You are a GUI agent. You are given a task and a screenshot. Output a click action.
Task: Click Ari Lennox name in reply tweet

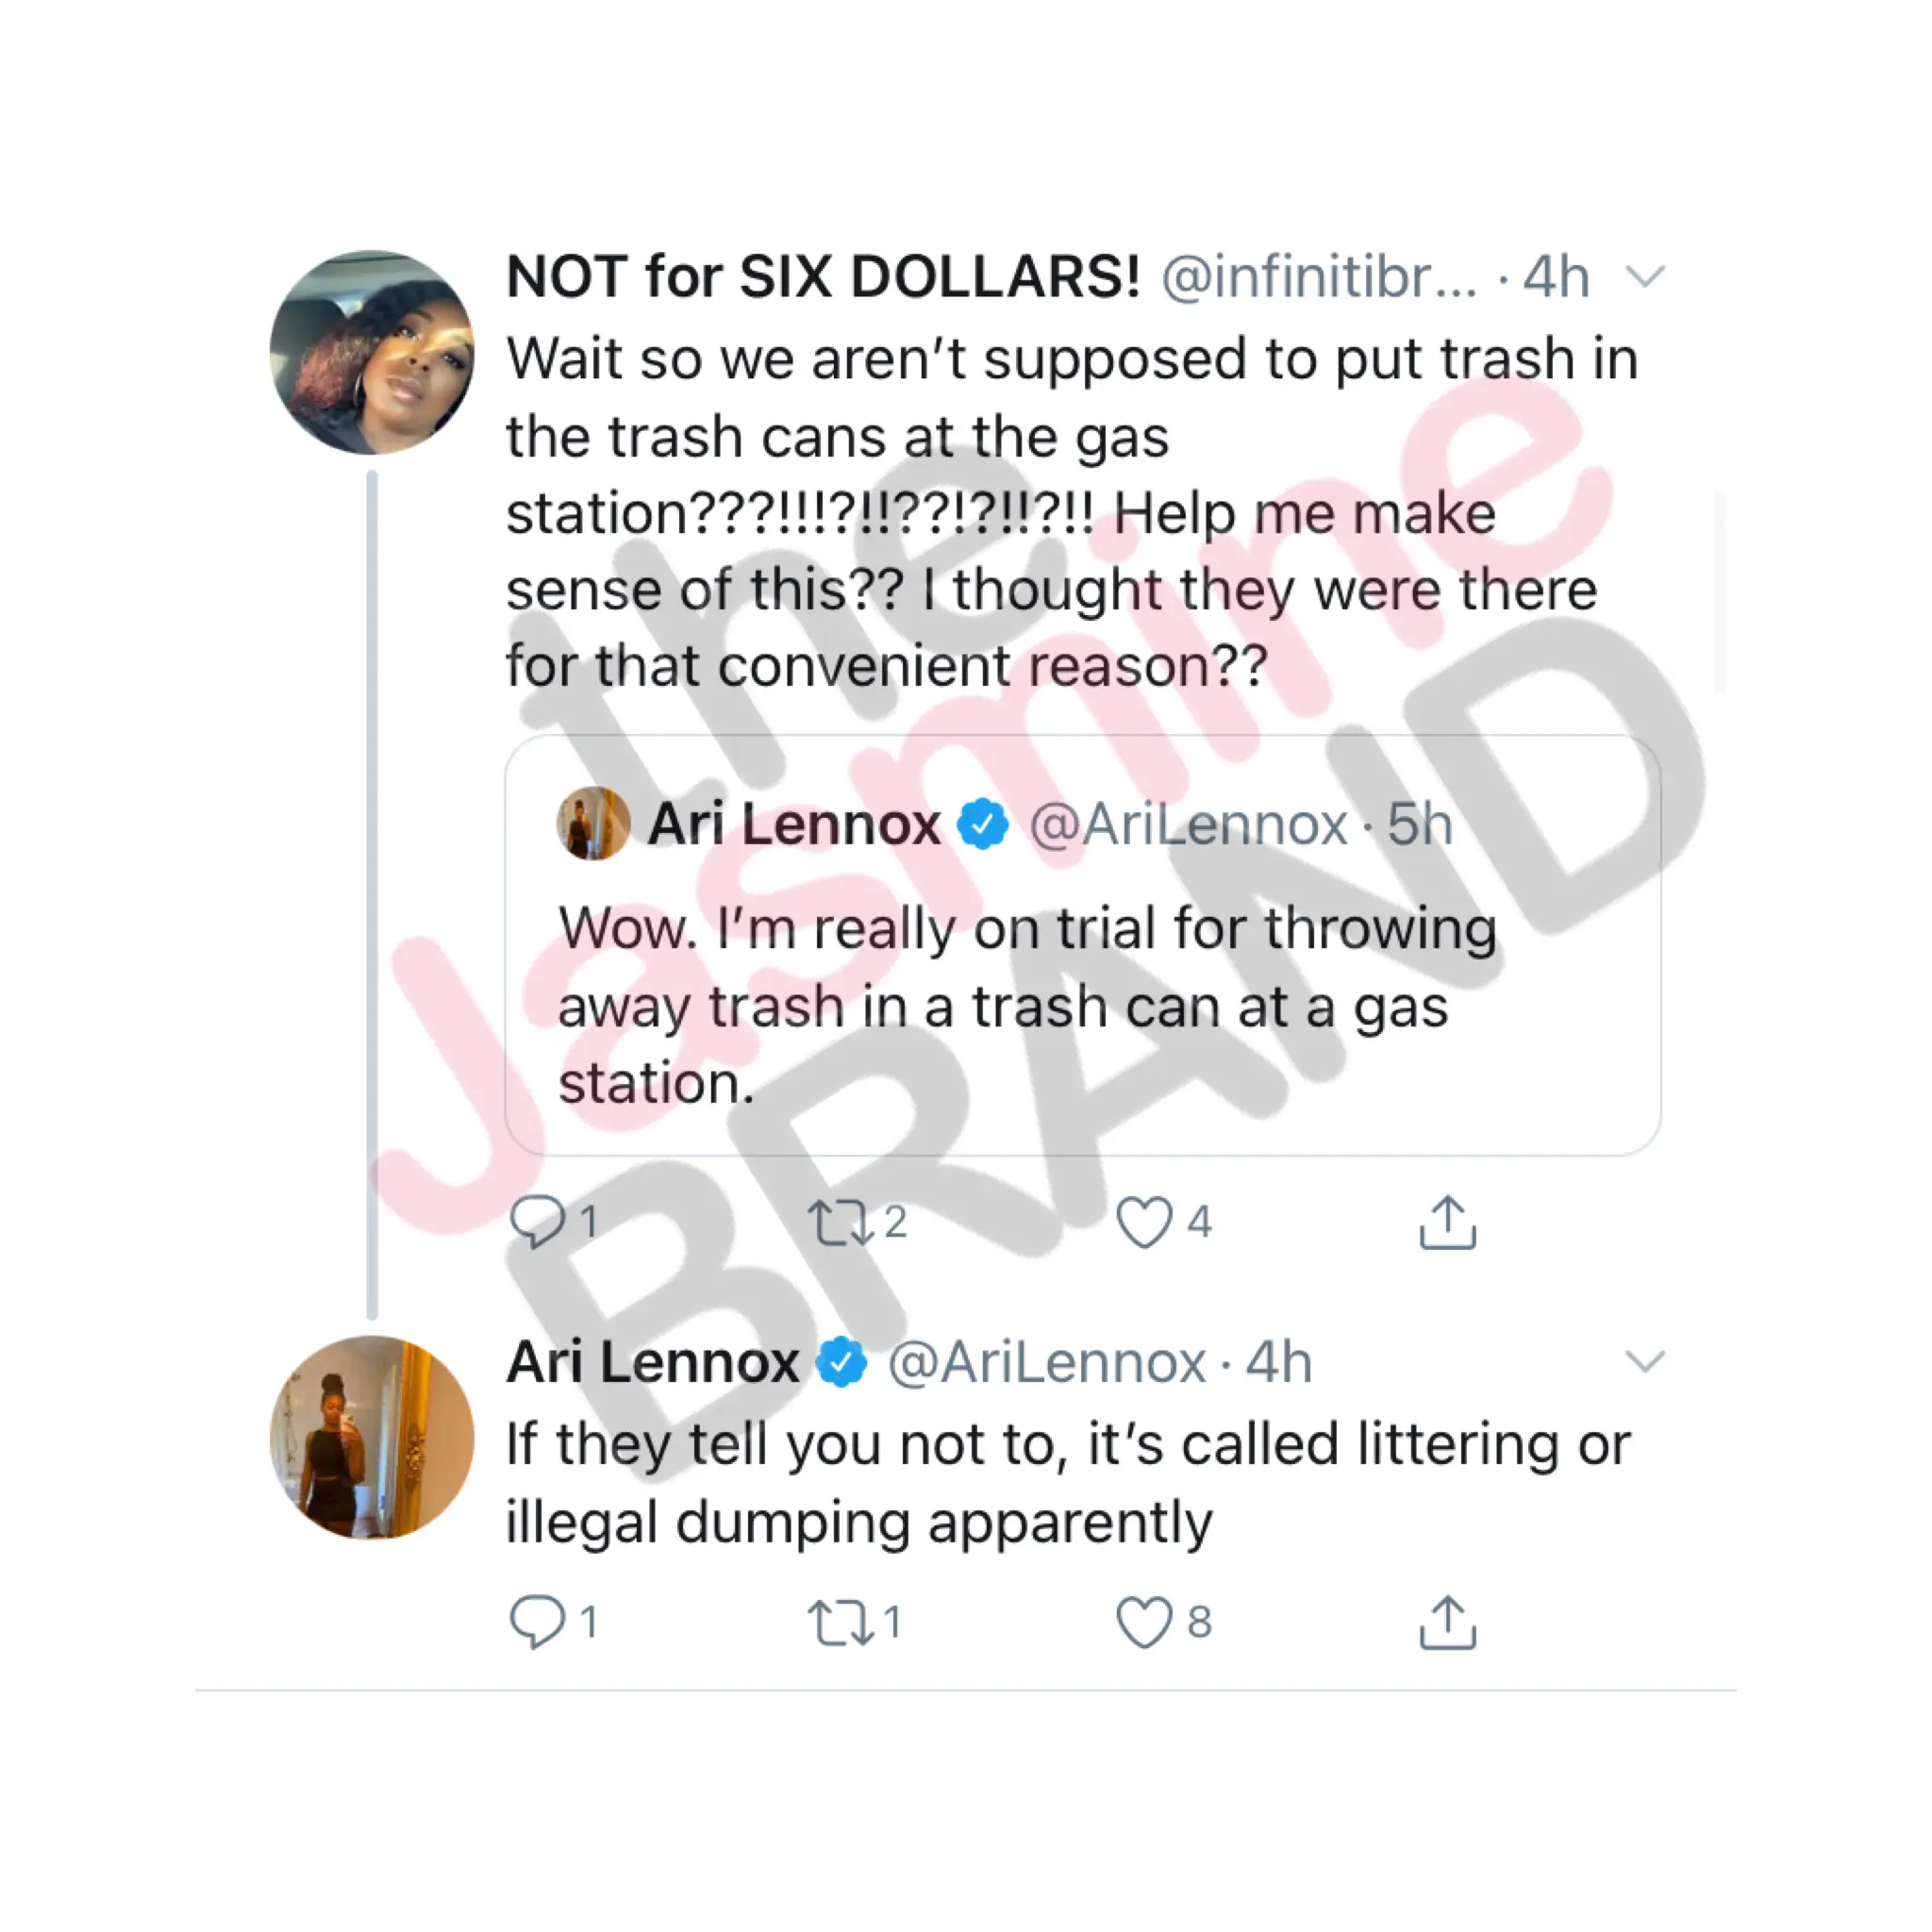(653, 1361)
